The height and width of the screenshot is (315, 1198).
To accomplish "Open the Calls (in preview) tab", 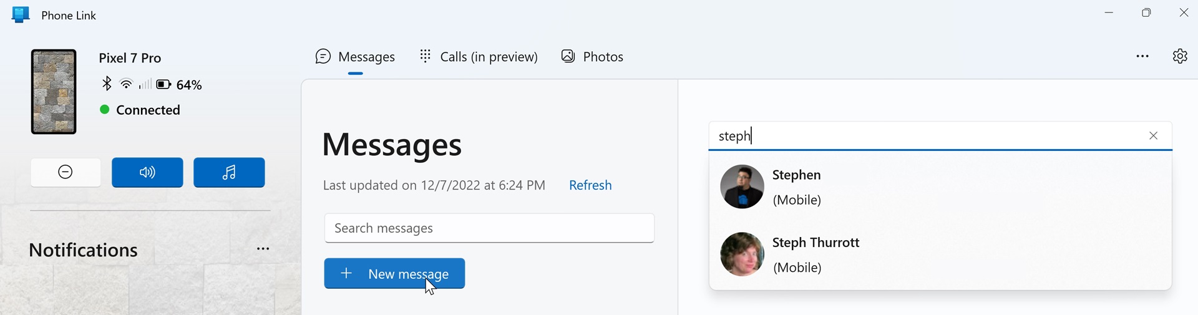I will [x=479, y=57].
